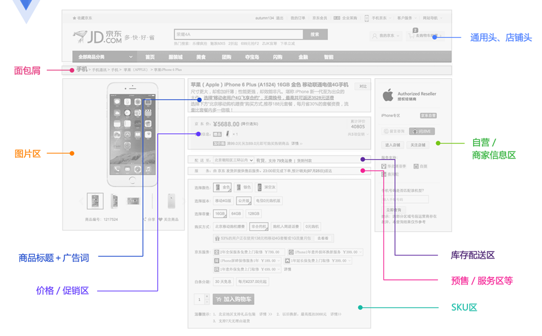Choose the 30天免息 installment option

coord(223,282)
